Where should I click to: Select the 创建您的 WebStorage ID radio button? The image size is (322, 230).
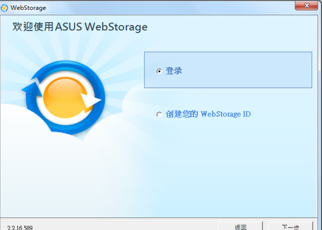pos(159,114)
